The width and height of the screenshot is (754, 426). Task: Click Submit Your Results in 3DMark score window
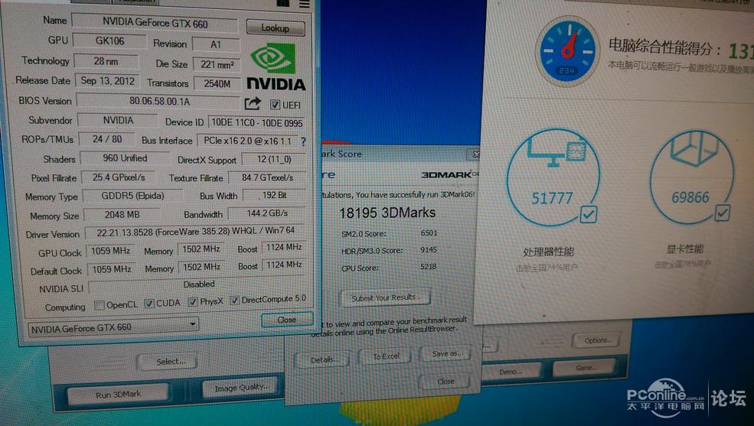(385, 298)
